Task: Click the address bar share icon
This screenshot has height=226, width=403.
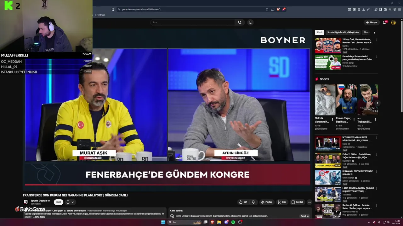Action: [x=272, y=9]
